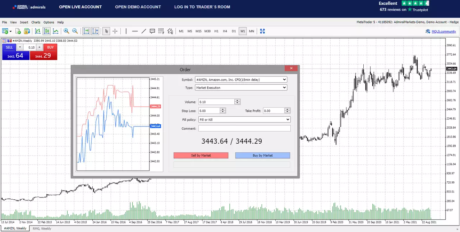This screenshot has height=232, width=460.
Task: Click the Take Profit input field
Action: pyautogui.click(x=274, y=111)
